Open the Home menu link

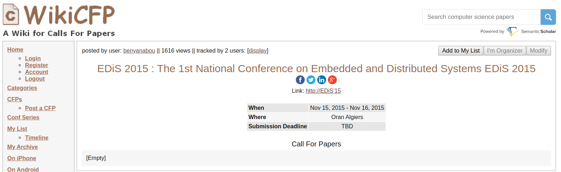pos(15,50)
